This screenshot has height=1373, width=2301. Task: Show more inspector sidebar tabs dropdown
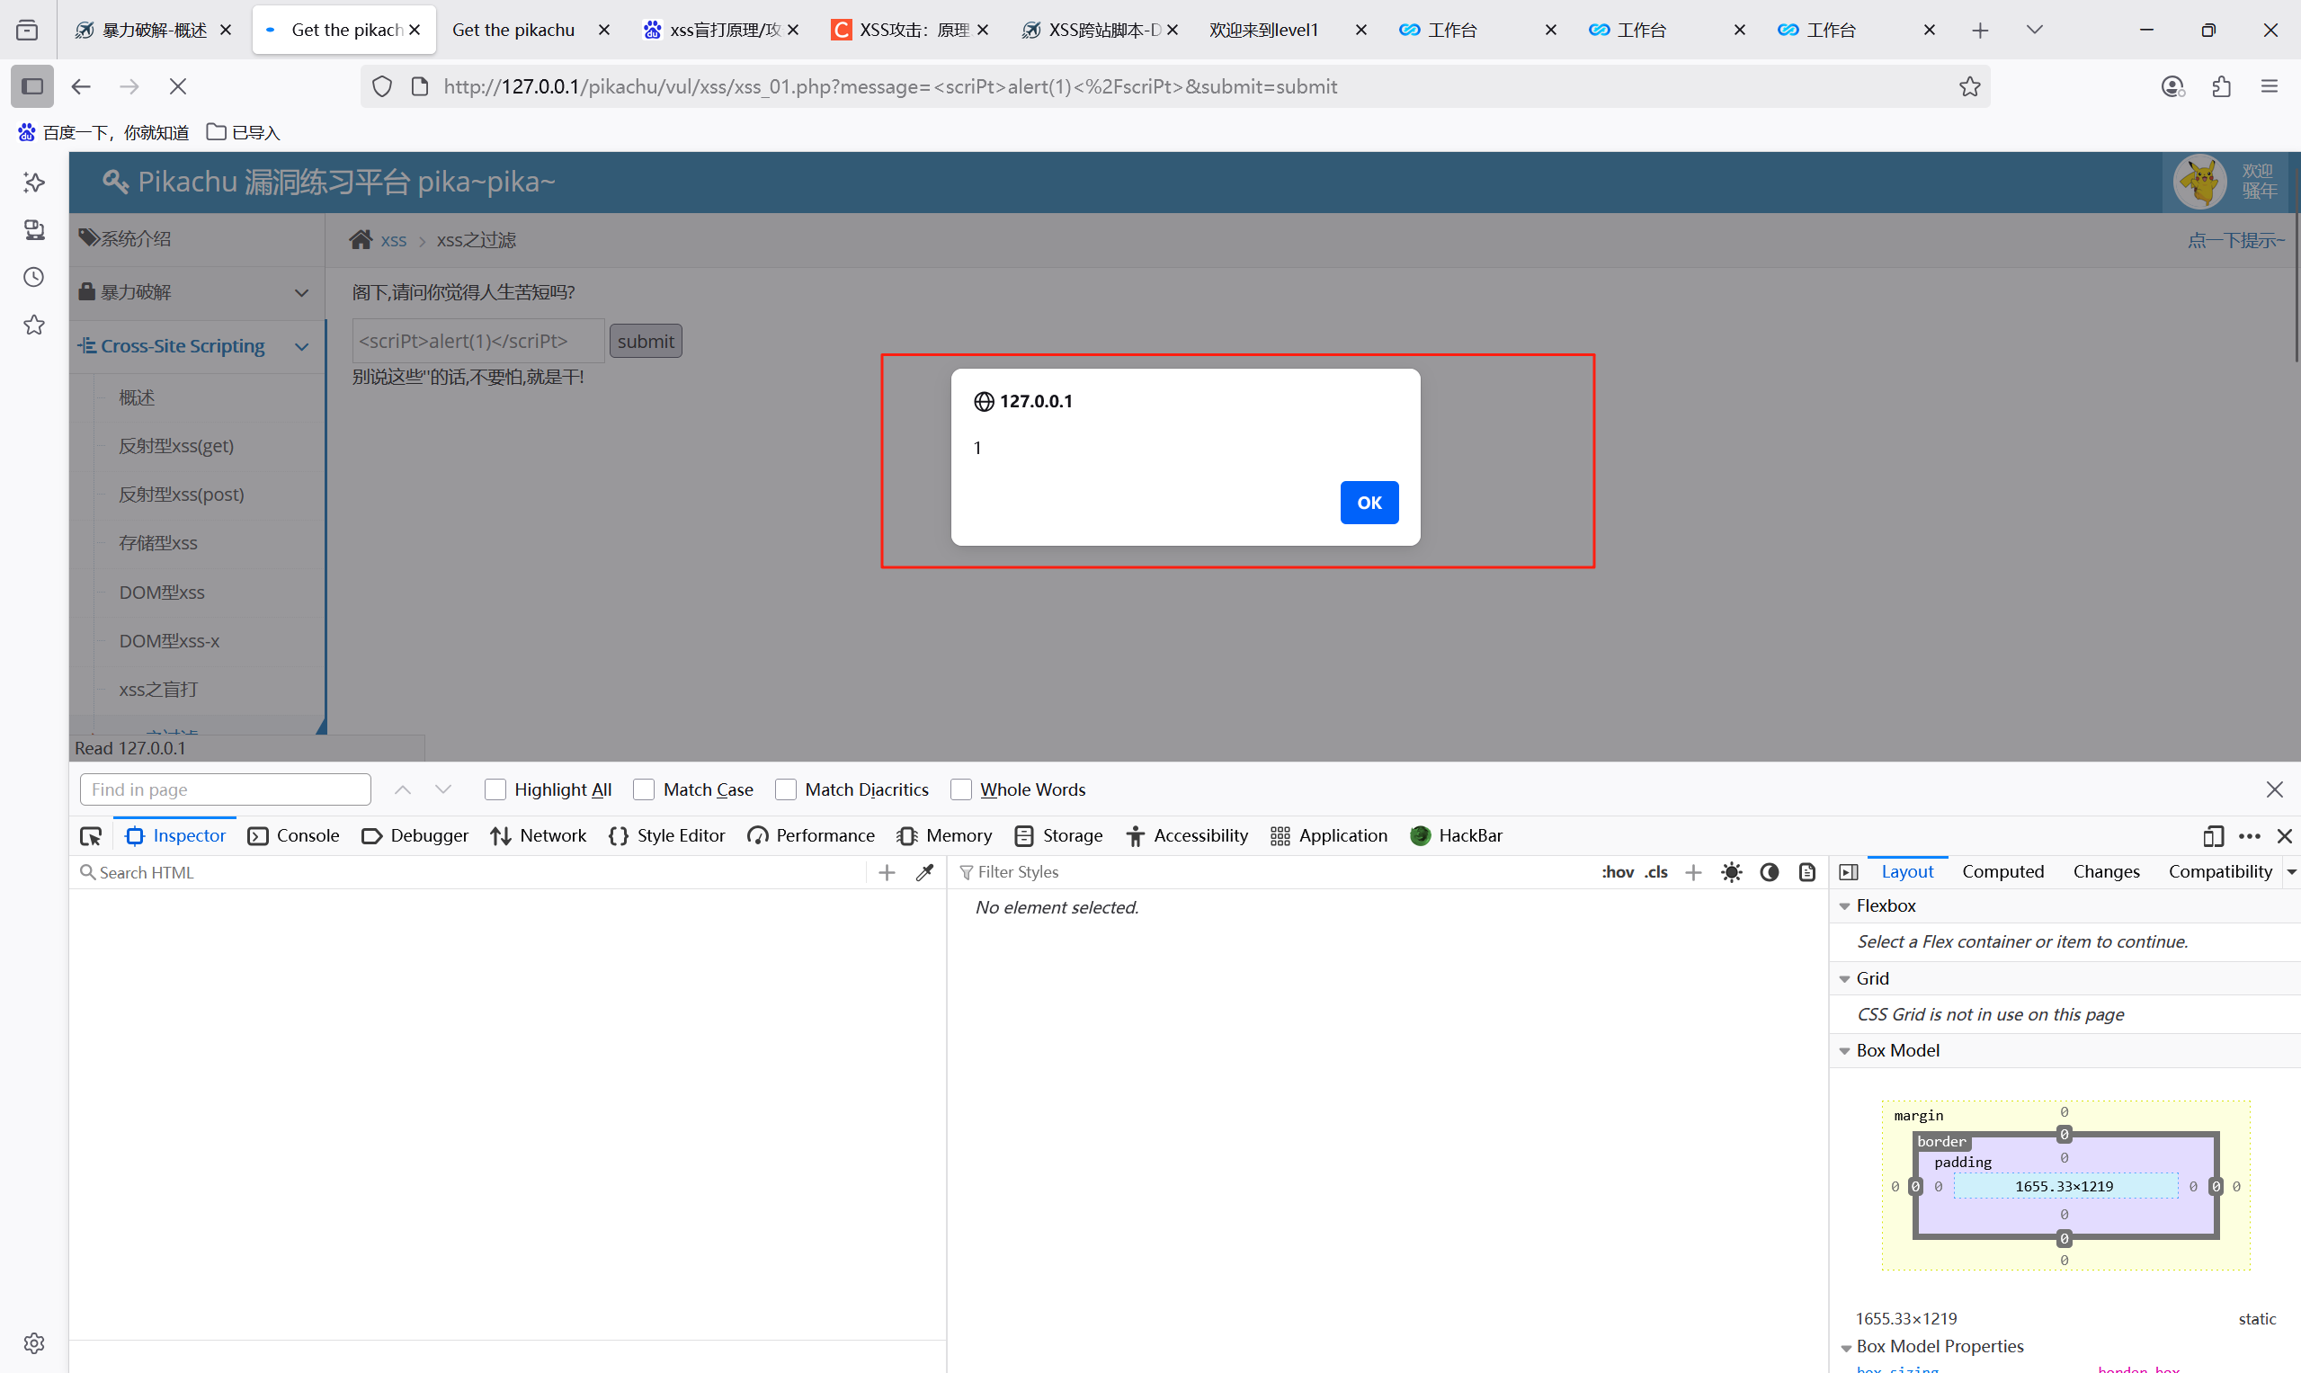(x=2292, y=871)
